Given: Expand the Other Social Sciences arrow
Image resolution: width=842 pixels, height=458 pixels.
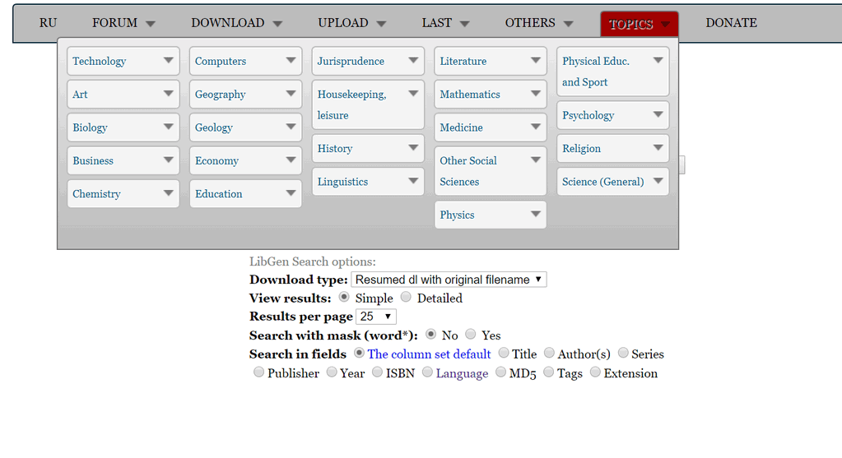Looking at the screenshot, I should (535, 160).
